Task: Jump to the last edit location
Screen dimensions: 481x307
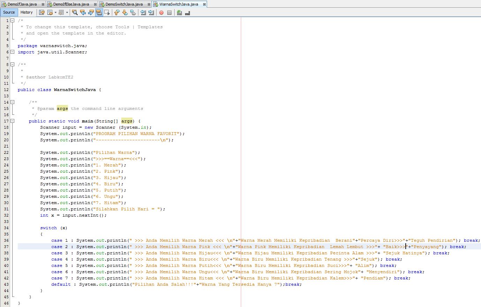Action: [42, 13]
